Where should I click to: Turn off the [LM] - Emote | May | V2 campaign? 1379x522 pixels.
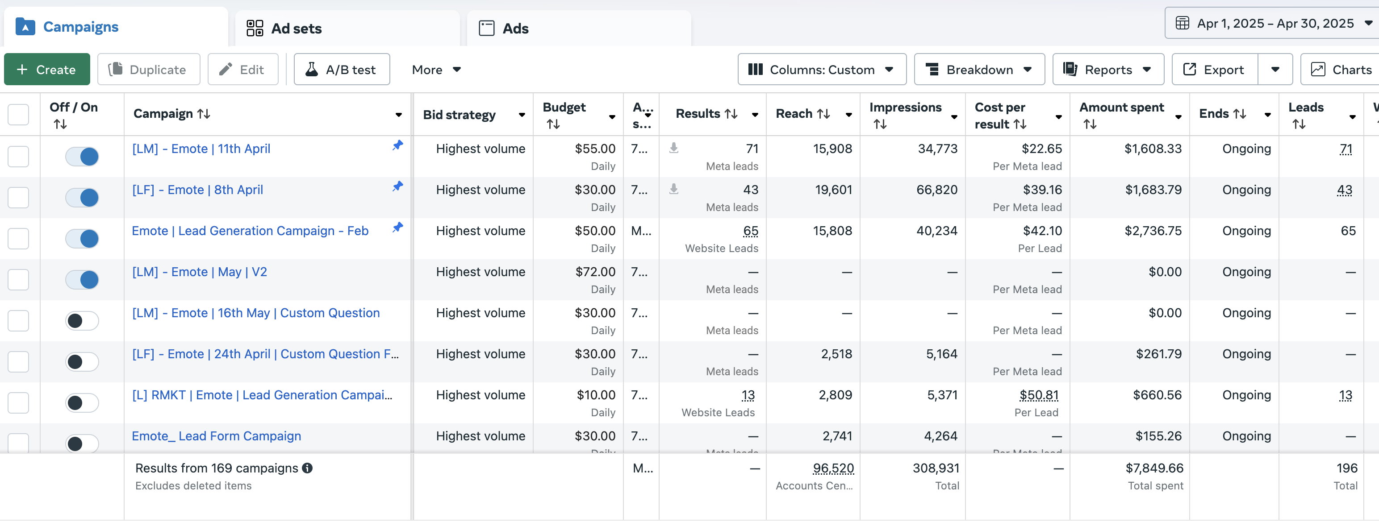[82, 279]
